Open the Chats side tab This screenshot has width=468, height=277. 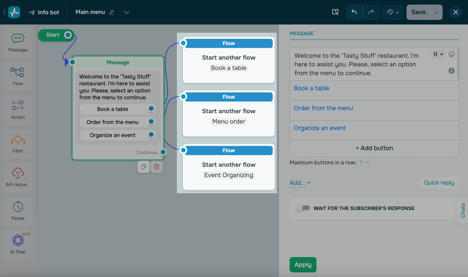[x=463, y=210]
